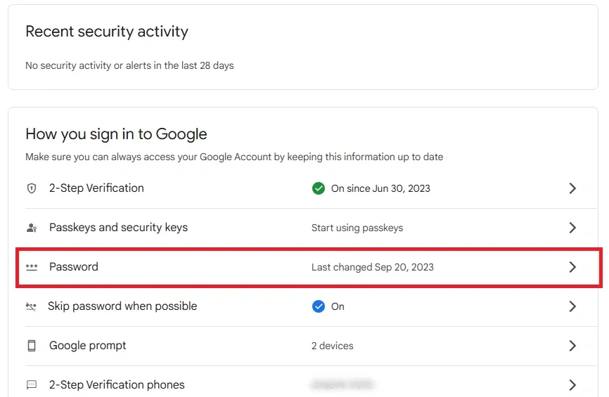
Task: Click the green checkmark for 2-Step Verification
Action: click(319, 188)
